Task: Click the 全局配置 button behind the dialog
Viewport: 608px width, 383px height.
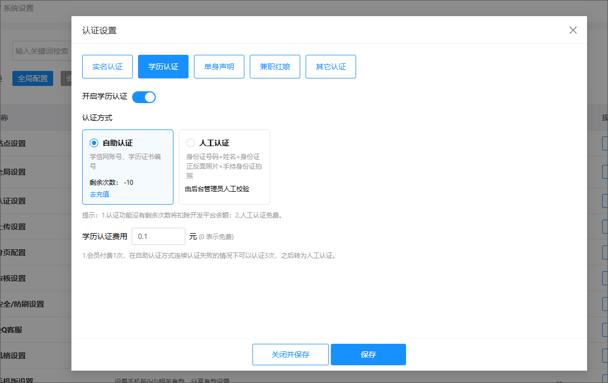Action: [33, 78]
